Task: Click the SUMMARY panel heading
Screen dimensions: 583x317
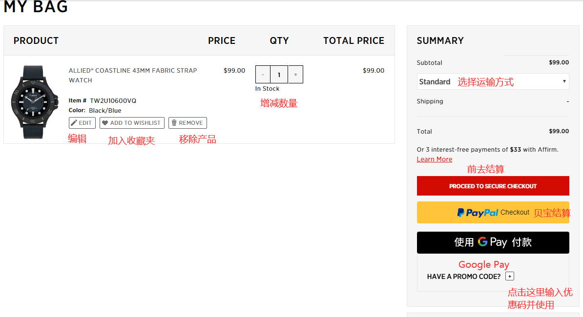Action: [440, 41]
